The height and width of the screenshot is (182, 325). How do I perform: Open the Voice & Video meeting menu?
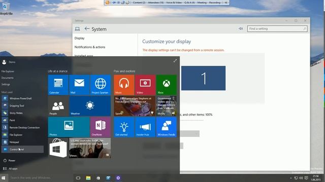coord(174,3)
